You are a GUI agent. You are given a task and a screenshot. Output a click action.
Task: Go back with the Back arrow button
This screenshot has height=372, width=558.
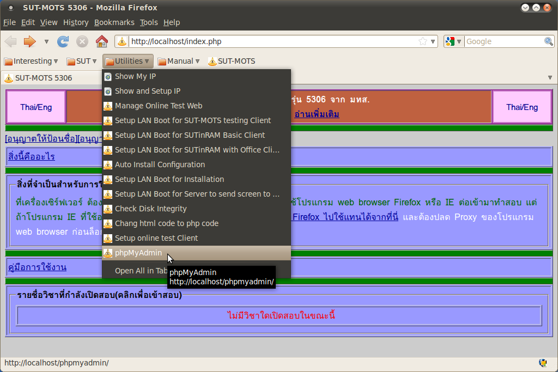pyautogui.click(x=11, y=41)
